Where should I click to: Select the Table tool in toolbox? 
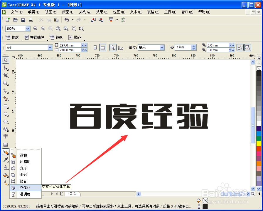(6, 144)
